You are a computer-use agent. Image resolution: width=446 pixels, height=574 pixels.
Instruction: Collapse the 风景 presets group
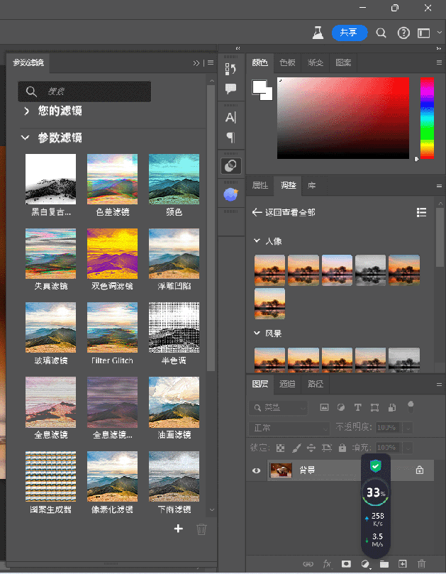(257, 333)
